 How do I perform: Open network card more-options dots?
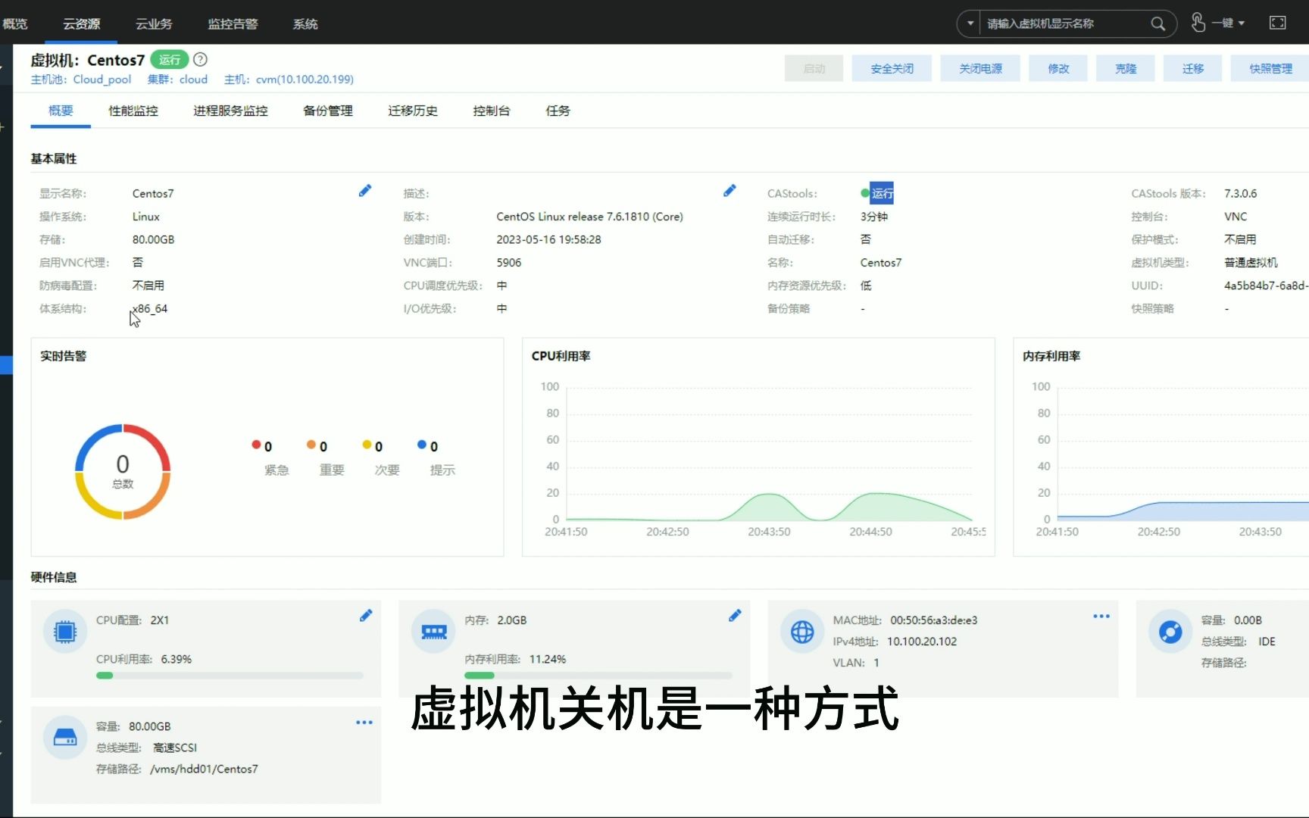(1101, 616)
